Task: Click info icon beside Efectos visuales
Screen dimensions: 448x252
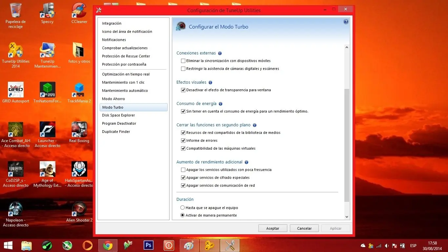Action: pos(210,83)
